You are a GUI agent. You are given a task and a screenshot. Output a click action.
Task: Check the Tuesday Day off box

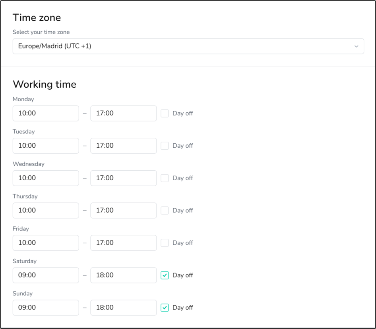point(165,146)
